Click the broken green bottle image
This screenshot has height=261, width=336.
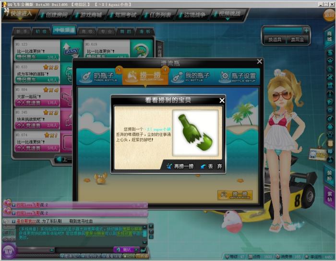point(195,133)
